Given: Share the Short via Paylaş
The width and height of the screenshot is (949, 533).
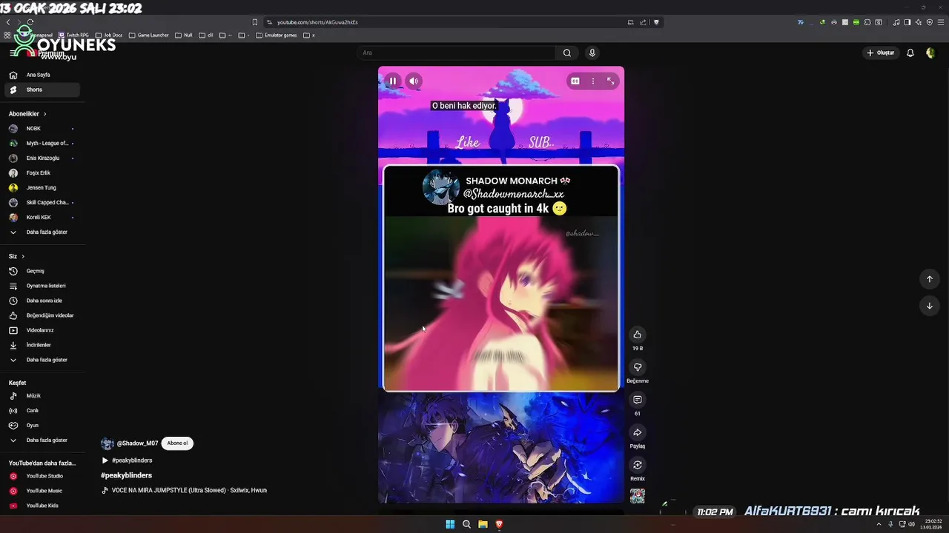Looking at the screenshot, I should tap(638, 432).
